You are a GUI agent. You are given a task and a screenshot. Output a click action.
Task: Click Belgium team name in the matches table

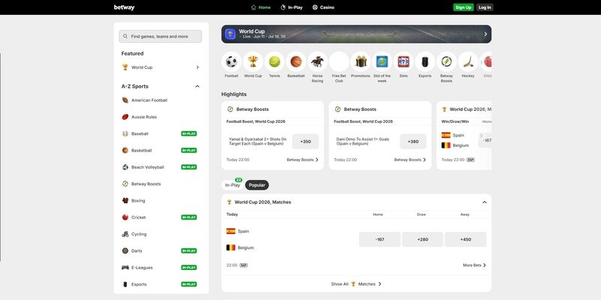click(246, 247)
